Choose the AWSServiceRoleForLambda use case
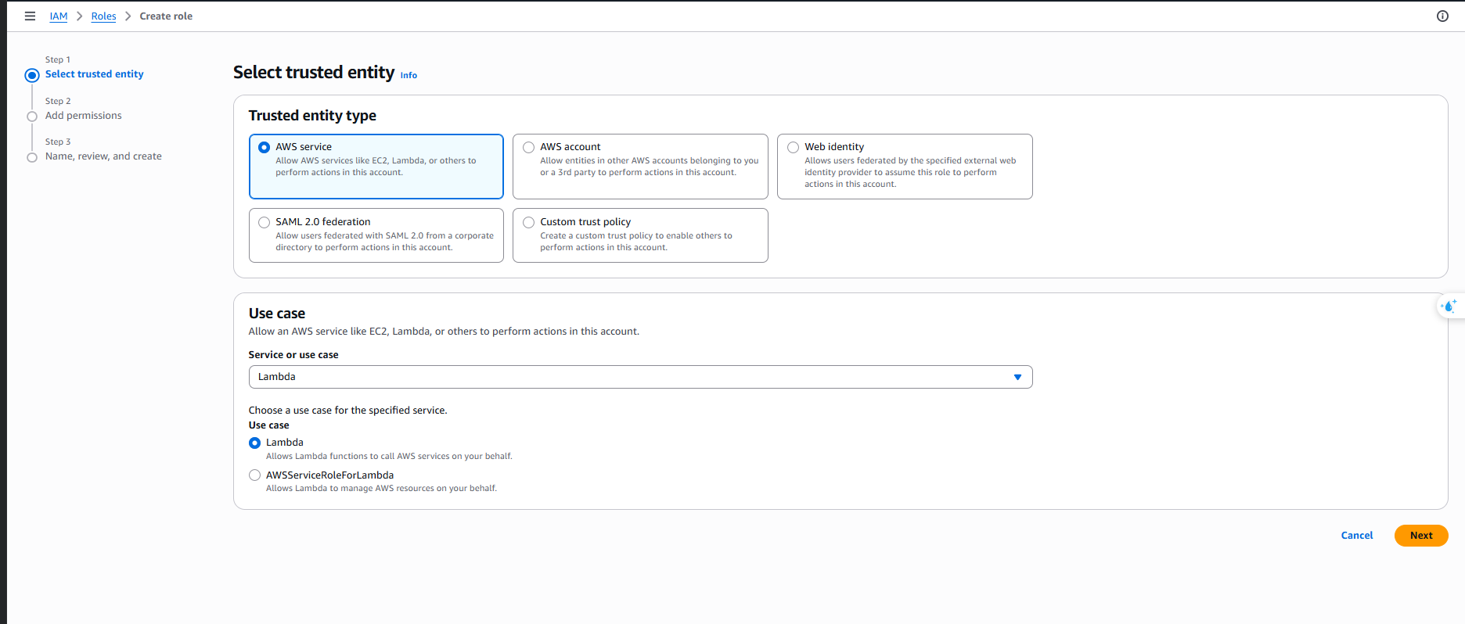1465x624 pixels. click(x=254, y=475)
